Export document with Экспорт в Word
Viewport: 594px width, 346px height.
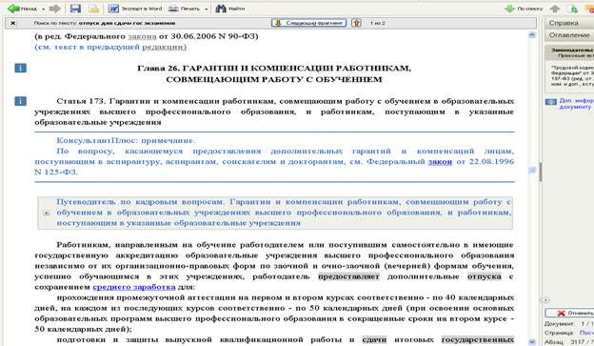[135, 9]
